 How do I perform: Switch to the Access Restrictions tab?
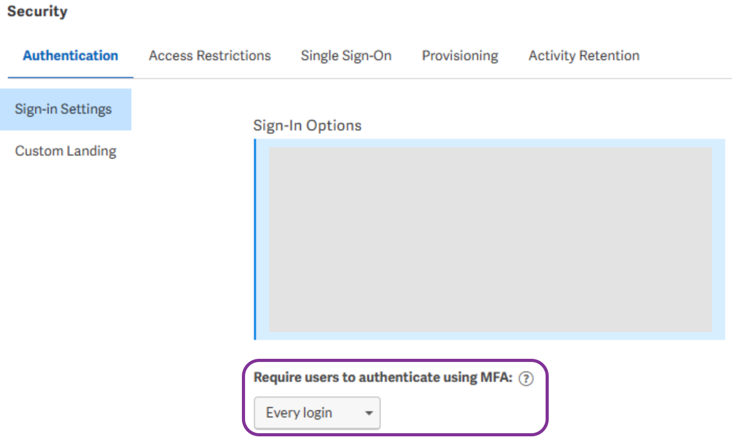coord(210,56)
